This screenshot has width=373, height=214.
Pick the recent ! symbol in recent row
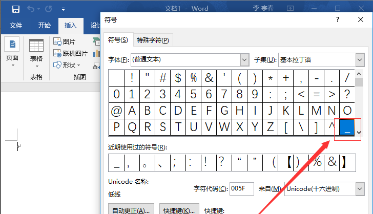pos(209,163)
